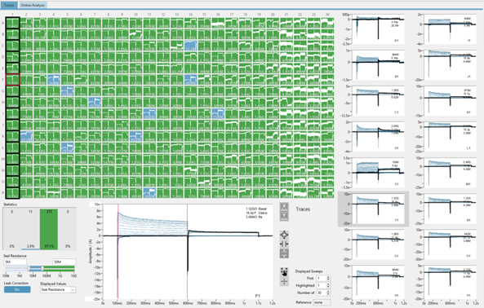The height and width of the screenshot is (308, 484).
Task: Select blue well P11 in the plate grid
Action: 149,193
